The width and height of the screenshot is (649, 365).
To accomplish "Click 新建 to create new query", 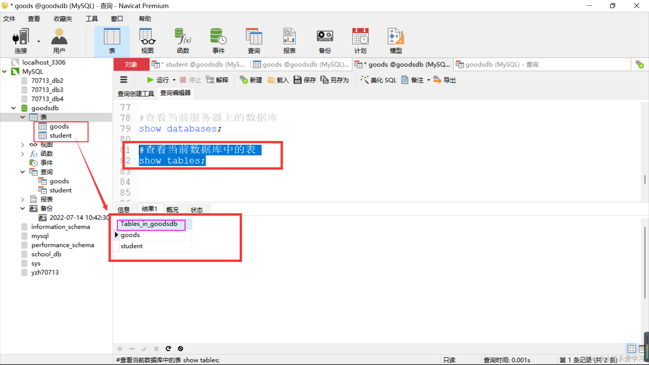I will [x=251, y=80].
